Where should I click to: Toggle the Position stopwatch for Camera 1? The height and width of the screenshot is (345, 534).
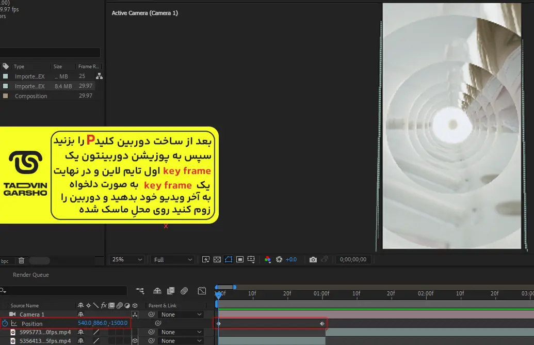5,323
